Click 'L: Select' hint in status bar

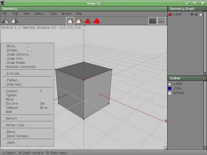[x=9, y=153]
